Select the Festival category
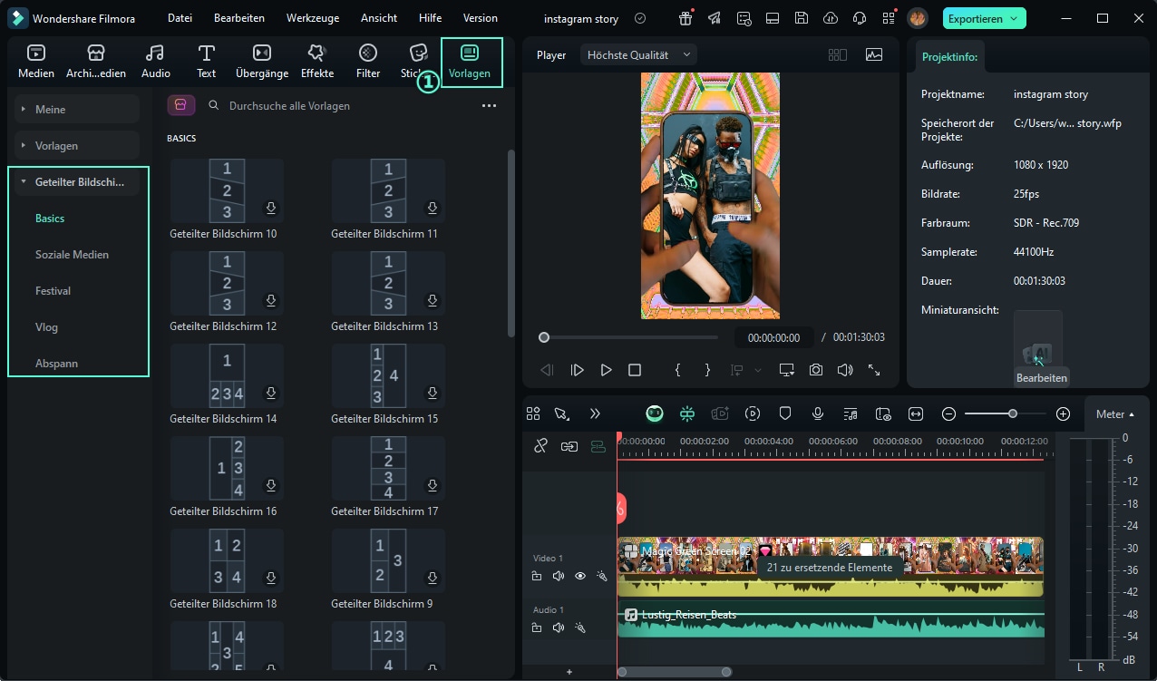The height and width of the screenshot is (681, 1157). tap(53, 291)
